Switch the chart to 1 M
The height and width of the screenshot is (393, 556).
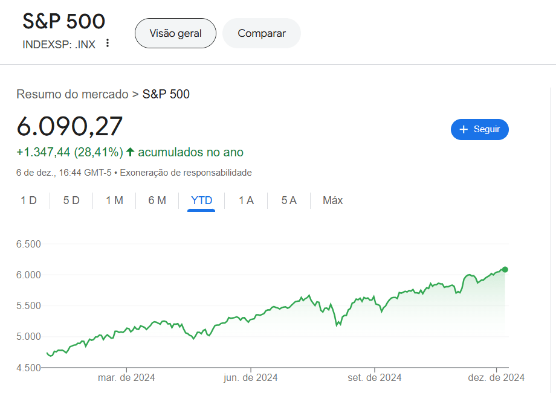114,200
